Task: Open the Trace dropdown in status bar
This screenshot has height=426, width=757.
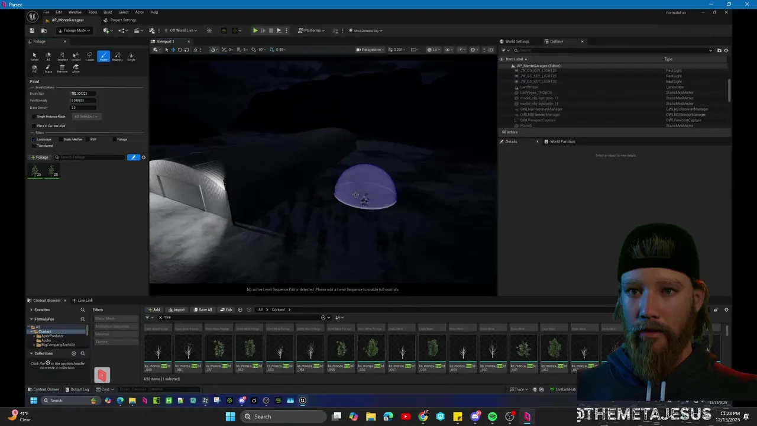Action: pyautogui.click(x=519, y=389)
